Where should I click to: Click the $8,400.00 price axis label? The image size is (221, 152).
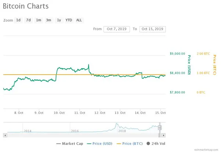pos(177,73)
